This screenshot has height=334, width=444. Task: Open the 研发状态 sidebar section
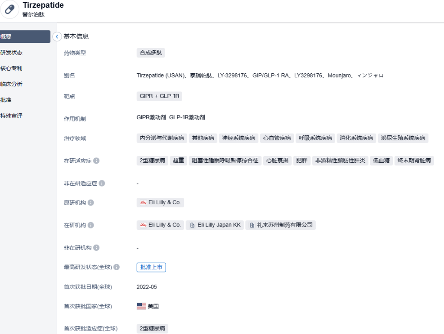tap(12, 52)
